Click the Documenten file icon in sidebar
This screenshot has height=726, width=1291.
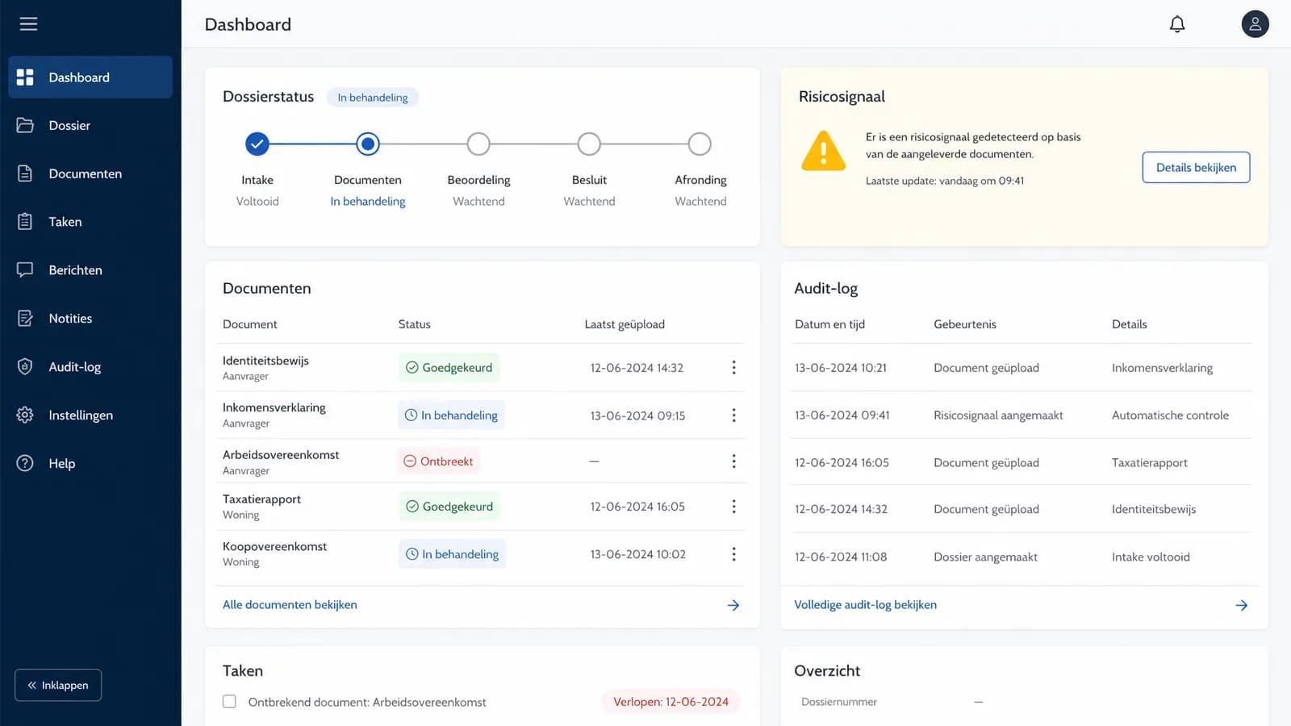[x=25, y=173]
